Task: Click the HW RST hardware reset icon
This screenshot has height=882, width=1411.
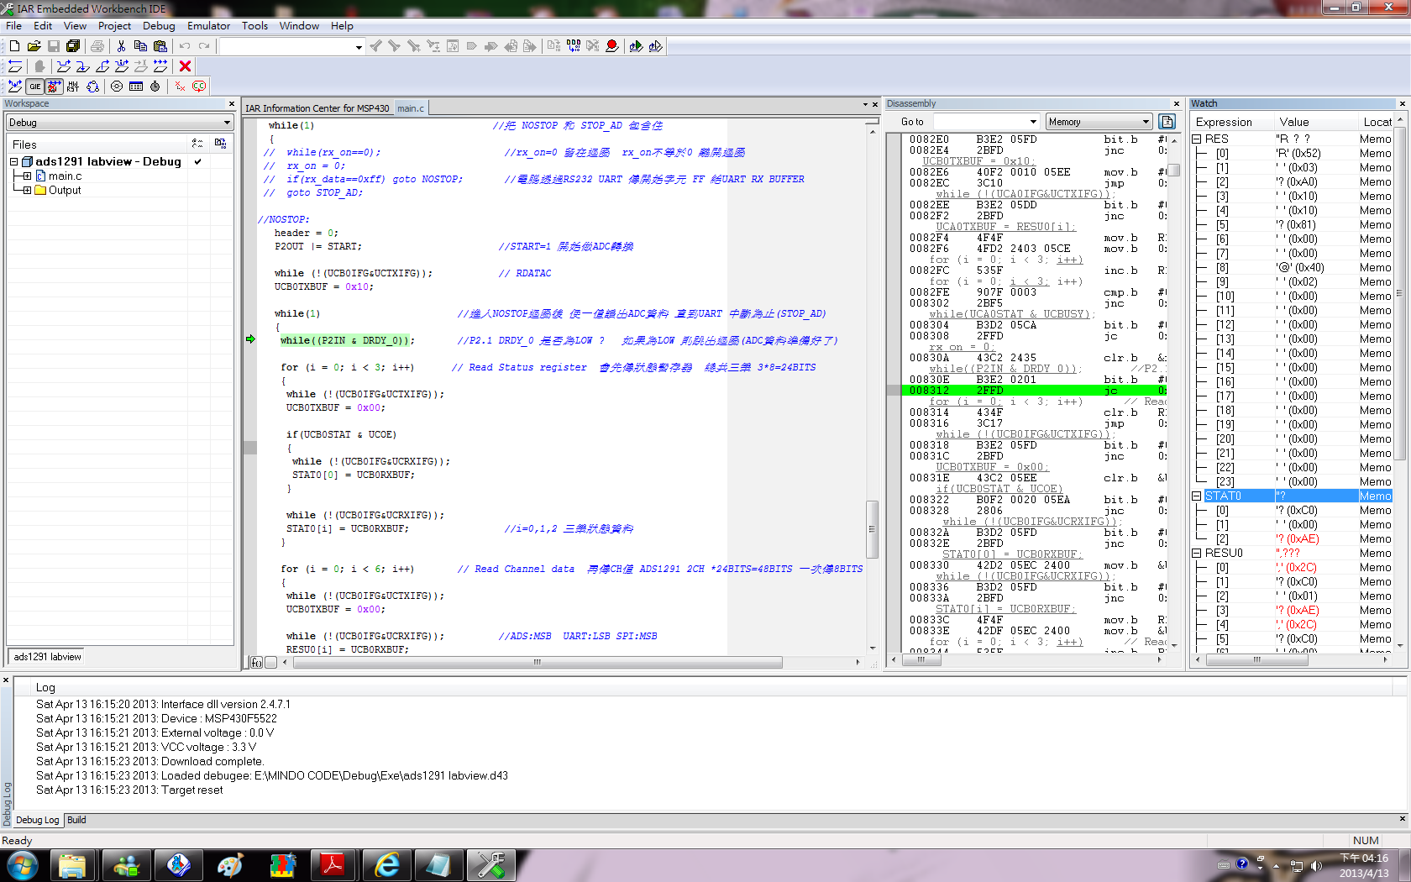Action: pos(73,87)
